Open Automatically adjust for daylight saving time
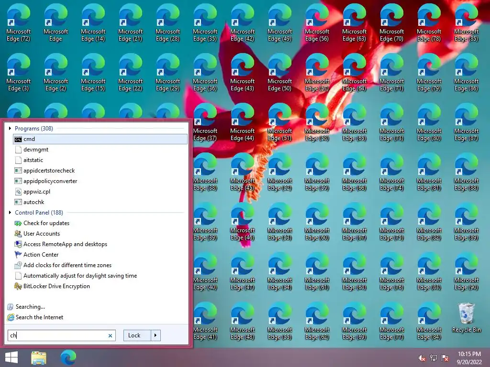Viewport: 490px width, 367px height. click(100, 276)
